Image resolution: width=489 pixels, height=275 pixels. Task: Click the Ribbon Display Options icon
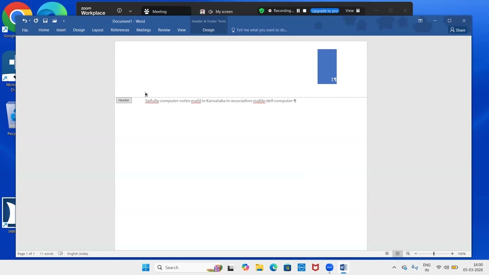pyautogui.click(x=420, y=21)
